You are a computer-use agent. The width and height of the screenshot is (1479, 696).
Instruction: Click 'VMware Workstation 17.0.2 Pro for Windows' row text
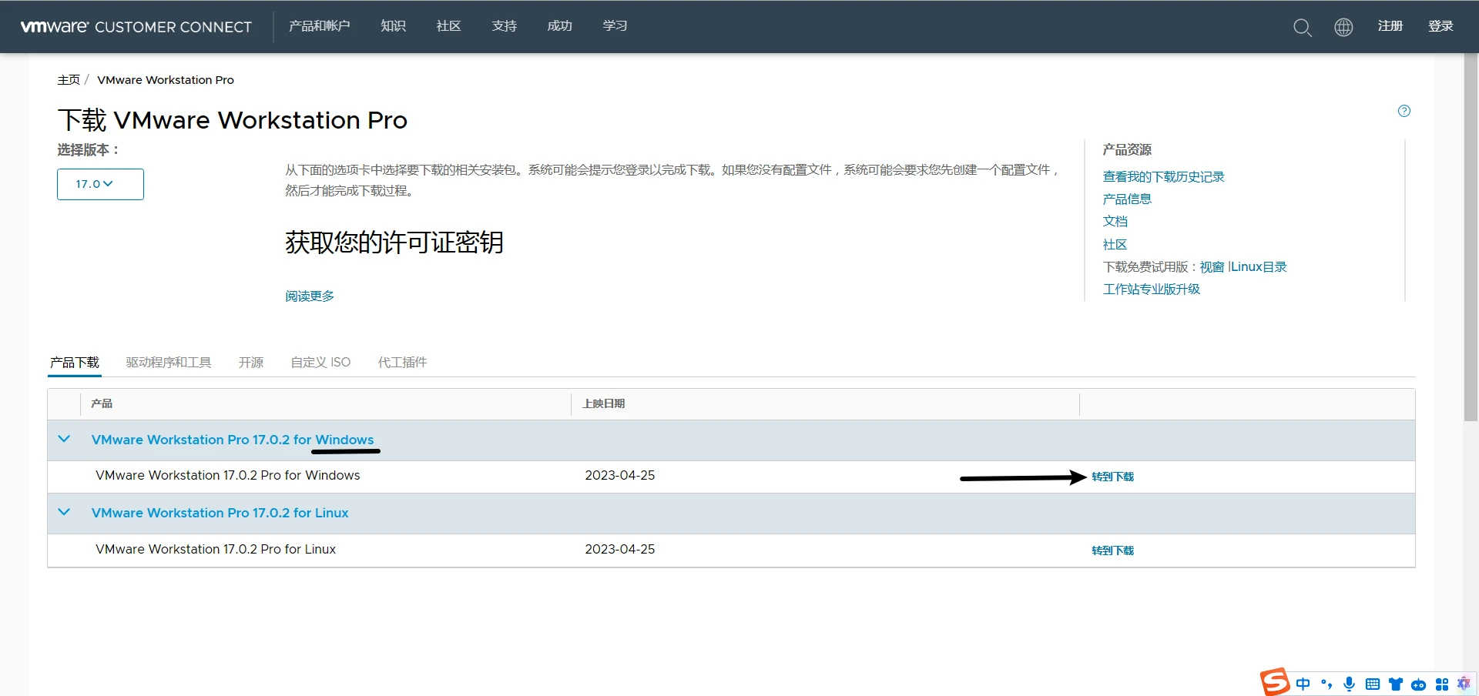228,476
